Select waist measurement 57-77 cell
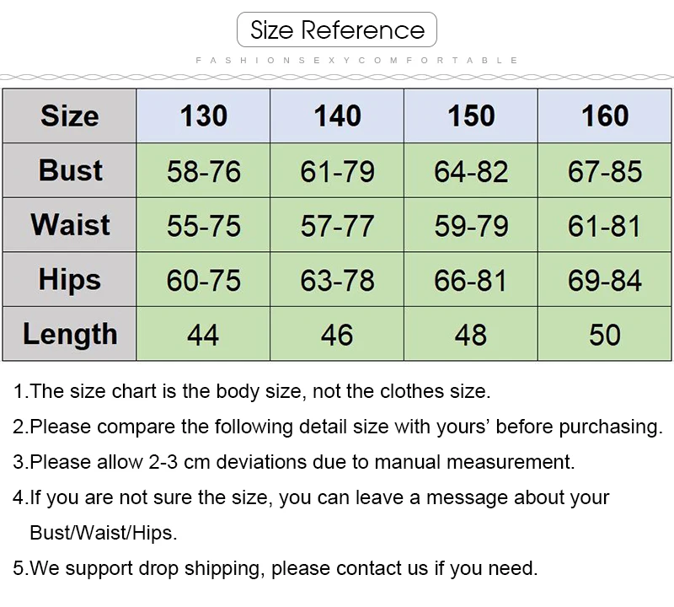 click(x=337, y=226)
